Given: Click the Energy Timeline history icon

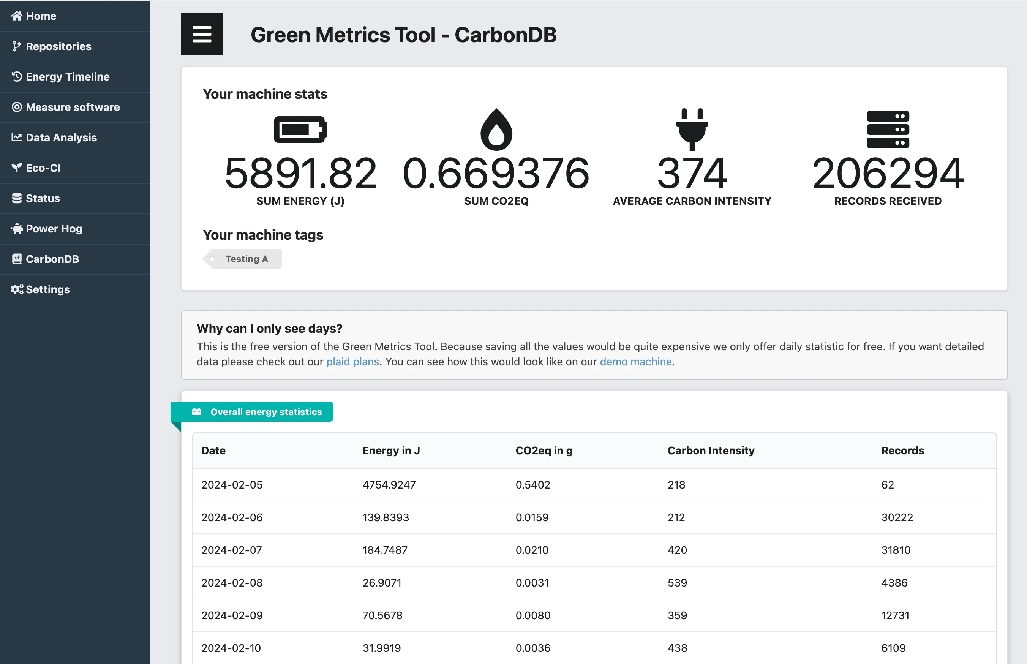Looking at the screenshot, I should coord(17,77).
